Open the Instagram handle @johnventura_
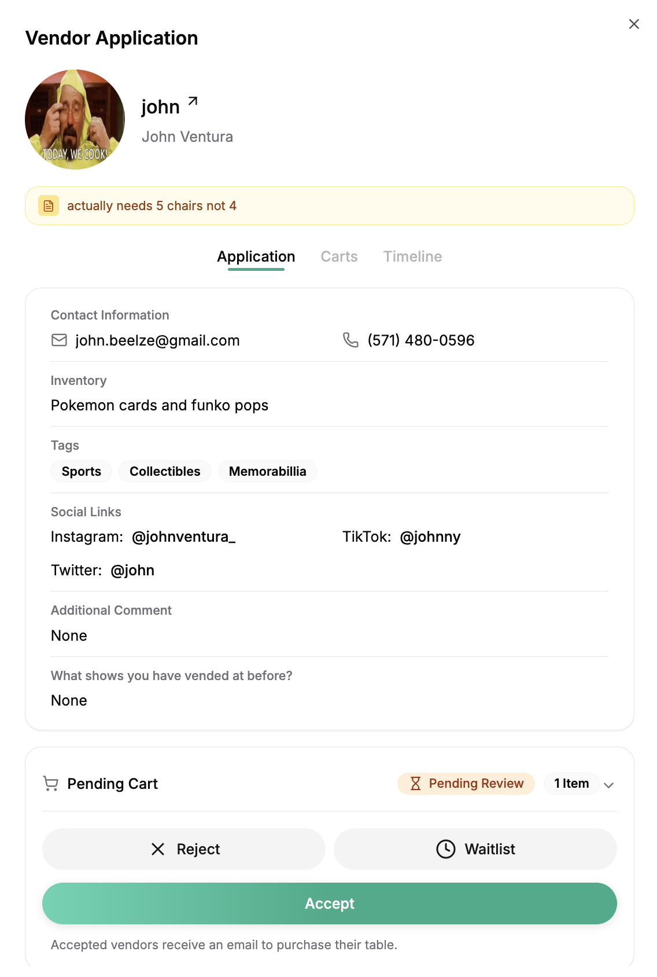657x977 pixels. coord(183,537)
